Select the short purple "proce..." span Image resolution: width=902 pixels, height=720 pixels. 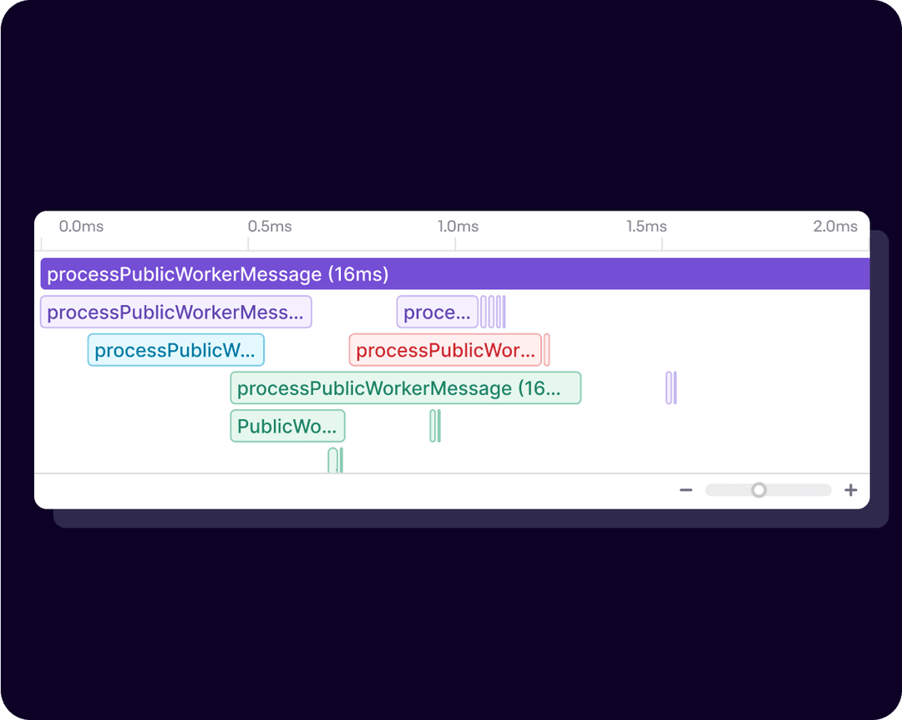point(437,312)
